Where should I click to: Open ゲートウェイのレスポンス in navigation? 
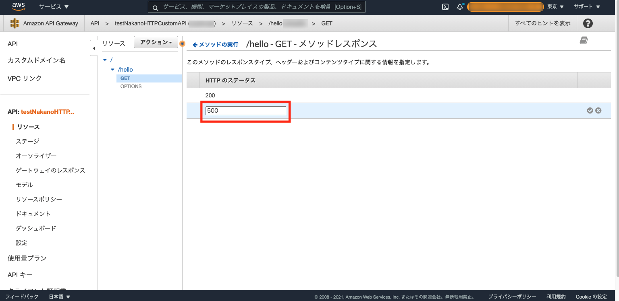click(x=50, y=170)
